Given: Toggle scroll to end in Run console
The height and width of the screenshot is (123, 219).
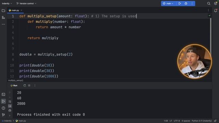Looking at the screenshot, I should click(x=10, y=106).
